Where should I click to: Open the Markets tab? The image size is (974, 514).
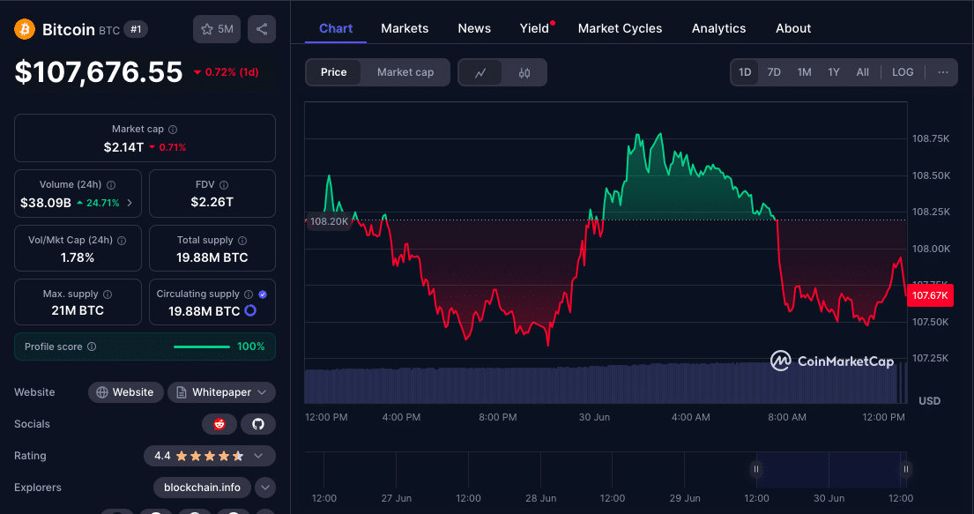pyautogui.click(x=405, y=28)
